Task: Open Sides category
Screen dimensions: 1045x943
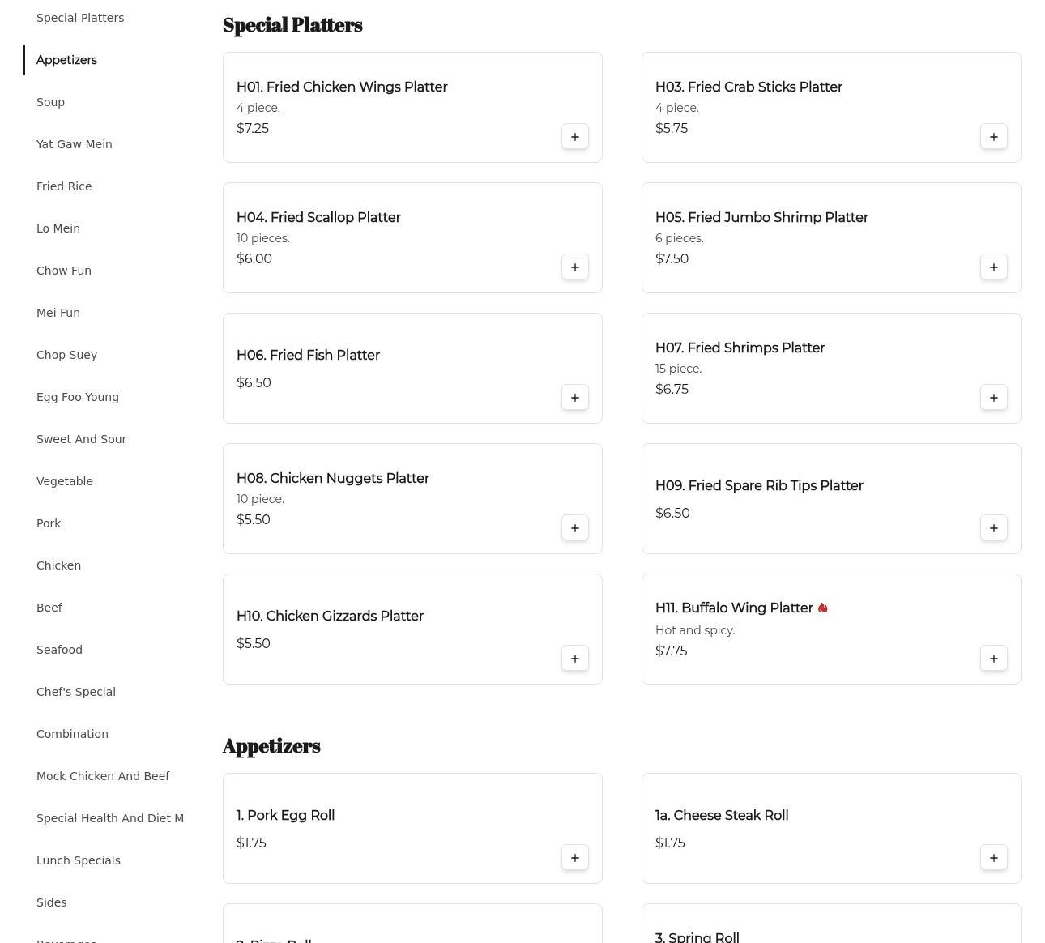Action: click(x=52, y=902)
